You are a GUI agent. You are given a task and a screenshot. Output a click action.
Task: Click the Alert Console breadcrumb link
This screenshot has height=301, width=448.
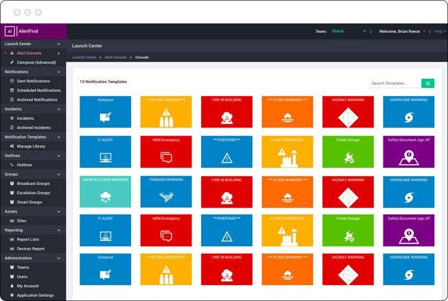click(115, 58)
